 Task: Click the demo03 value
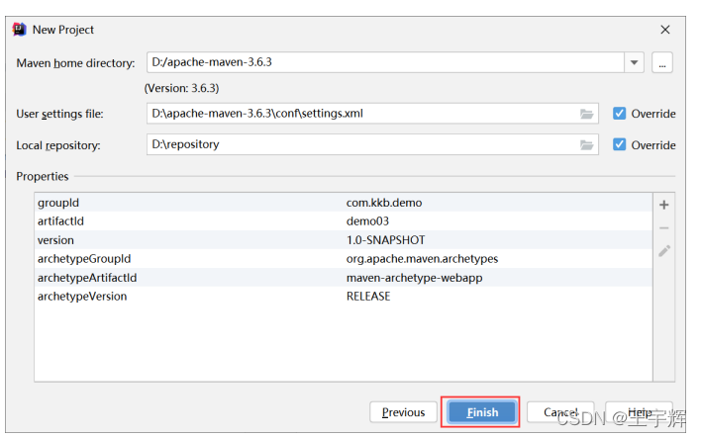coord(367,220)
